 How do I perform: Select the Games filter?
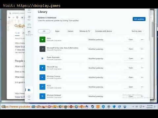(x=70, y=31)
